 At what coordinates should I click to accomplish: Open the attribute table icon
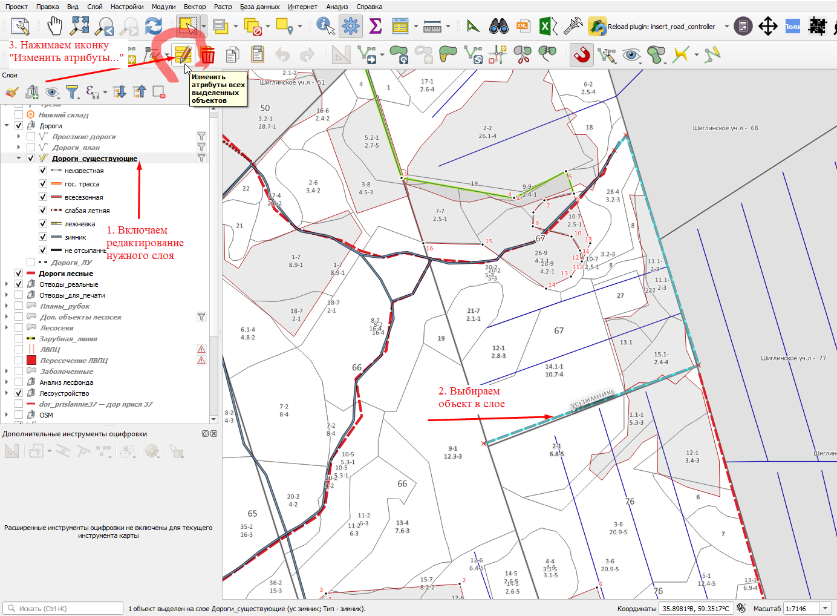tap(400, 26)
